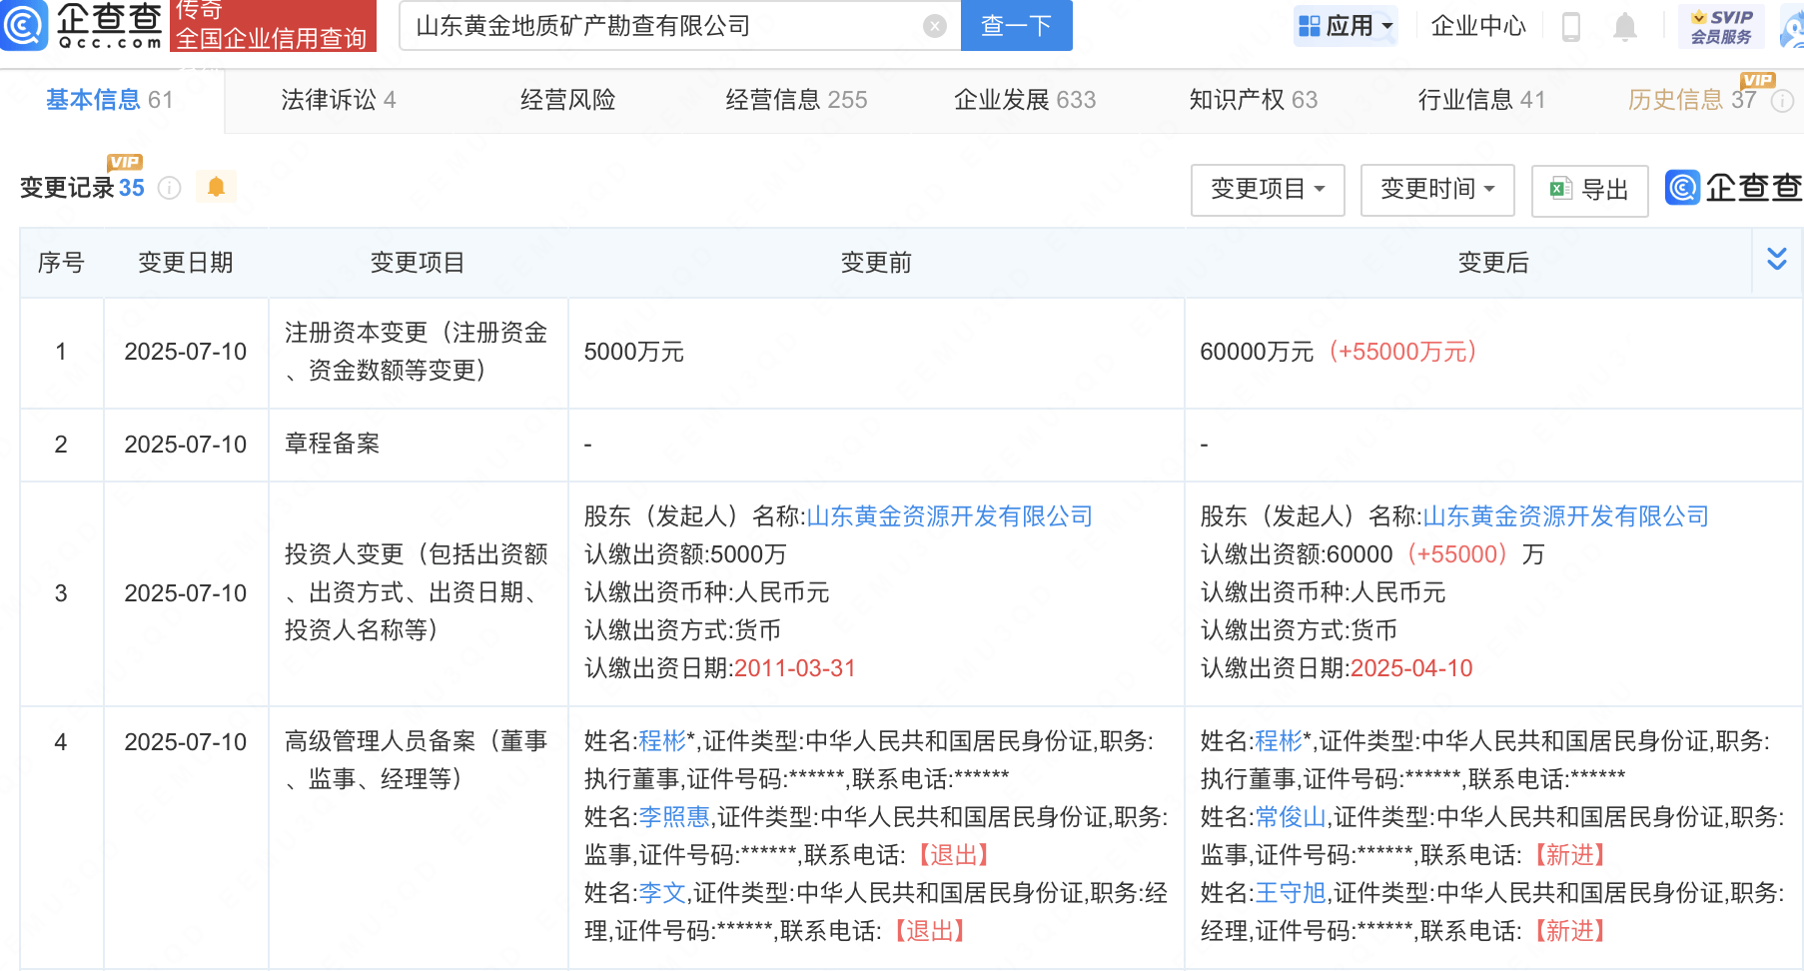Open the 变更时间 filter dropdown
1804x971 pixels.
1436,189
